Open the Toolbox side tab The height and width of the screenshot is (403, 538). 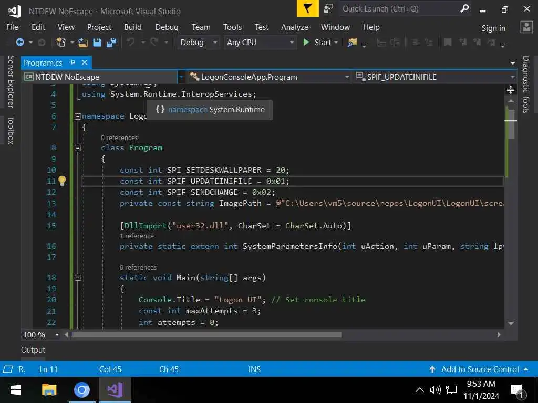pyautogui.click(x=11, y=130)
